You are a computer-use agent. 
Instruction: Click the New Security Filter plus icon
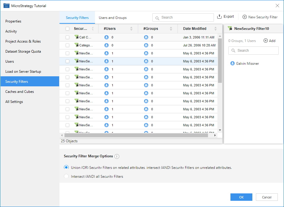(245, 17)
